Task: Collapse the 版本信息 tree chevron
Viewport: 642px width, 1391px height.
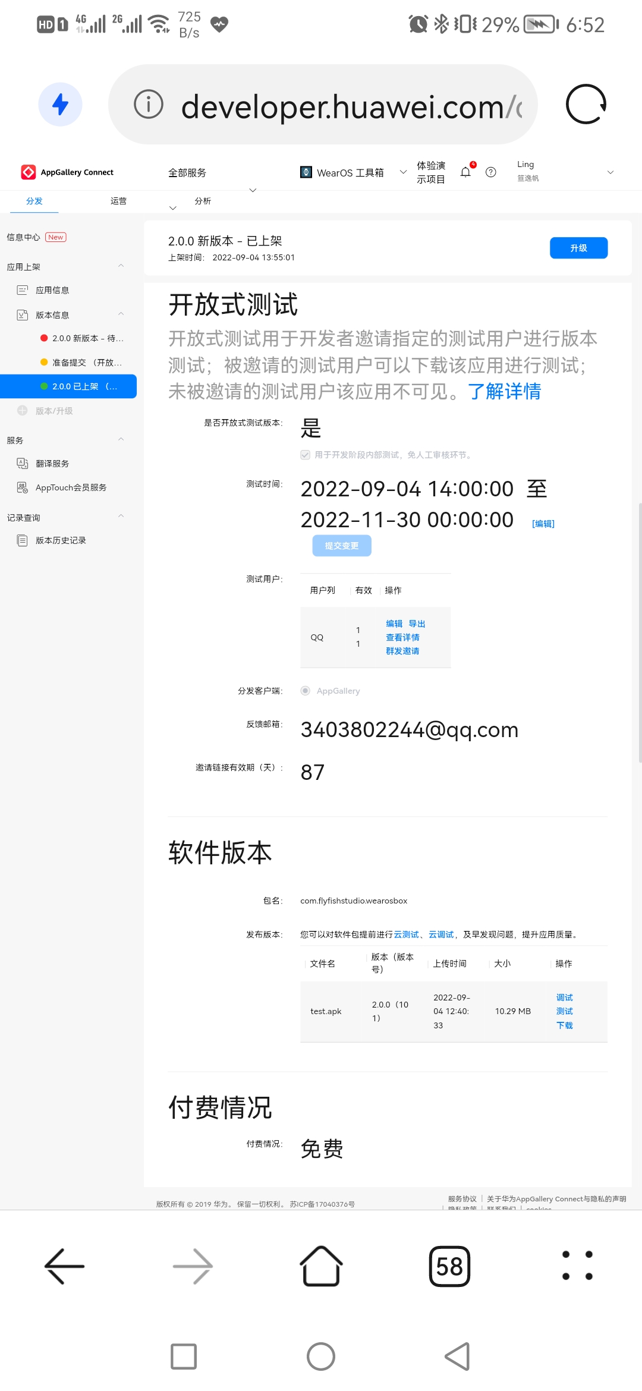Action: tap(121, 314)
